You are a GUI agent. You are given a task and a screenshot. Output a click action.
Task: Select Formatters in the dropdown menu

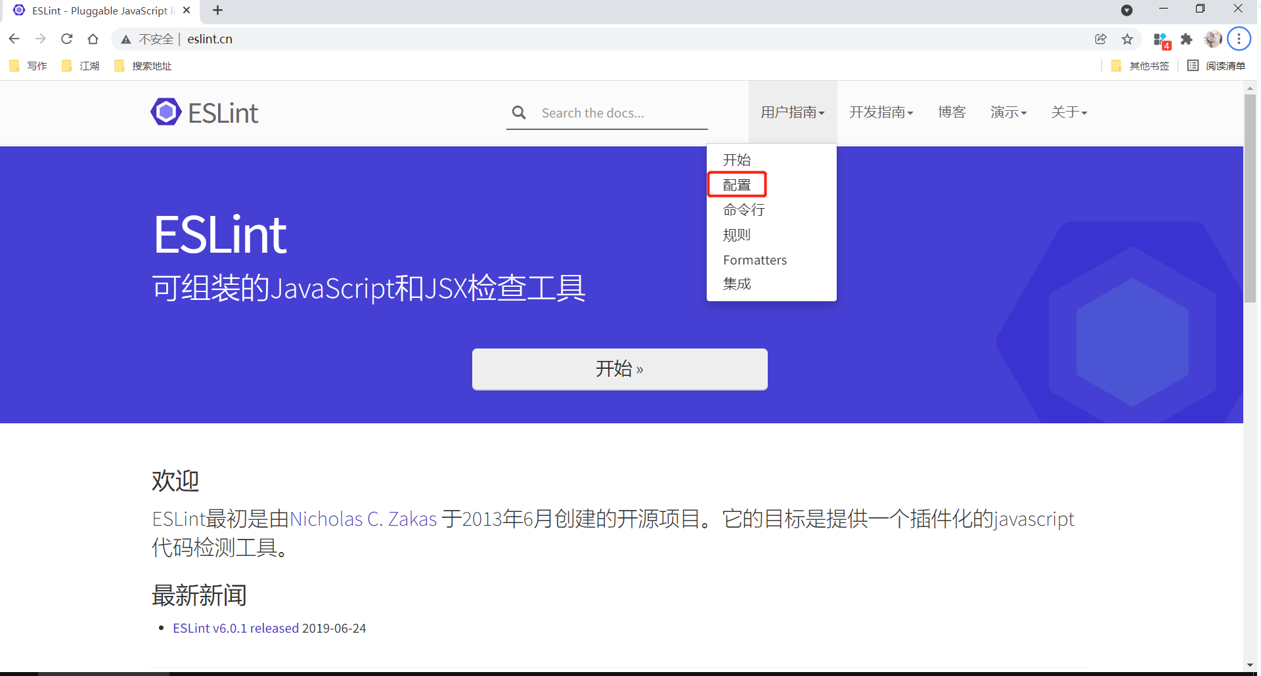tap(755, 259)
